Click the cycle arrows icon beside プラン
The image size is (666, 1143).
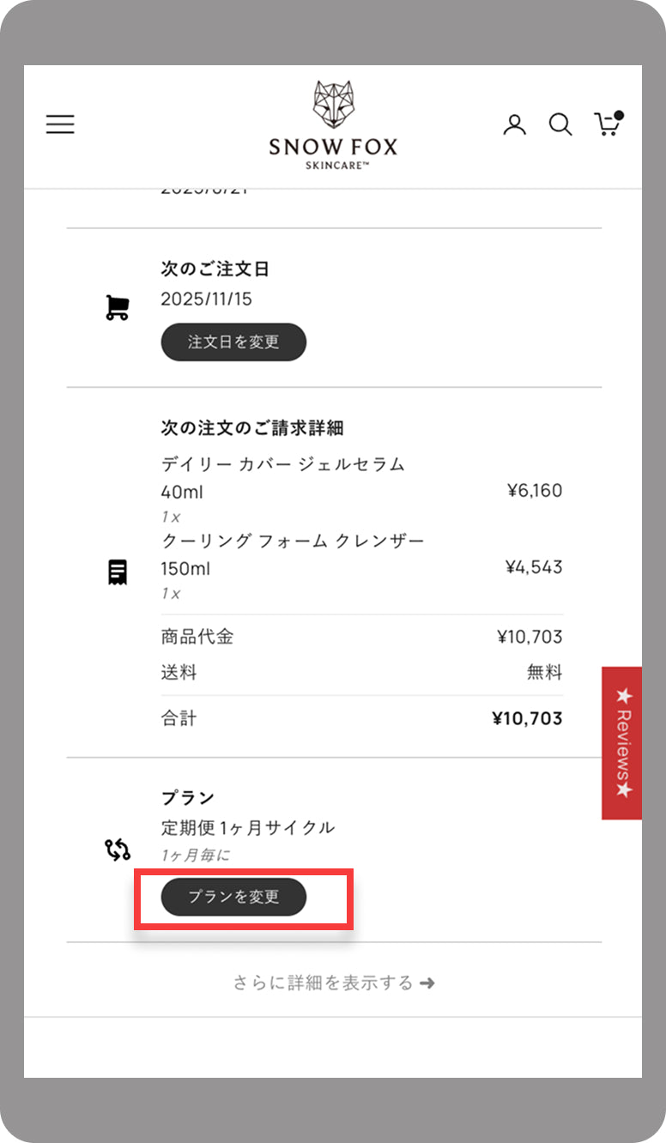pos(118,850)
